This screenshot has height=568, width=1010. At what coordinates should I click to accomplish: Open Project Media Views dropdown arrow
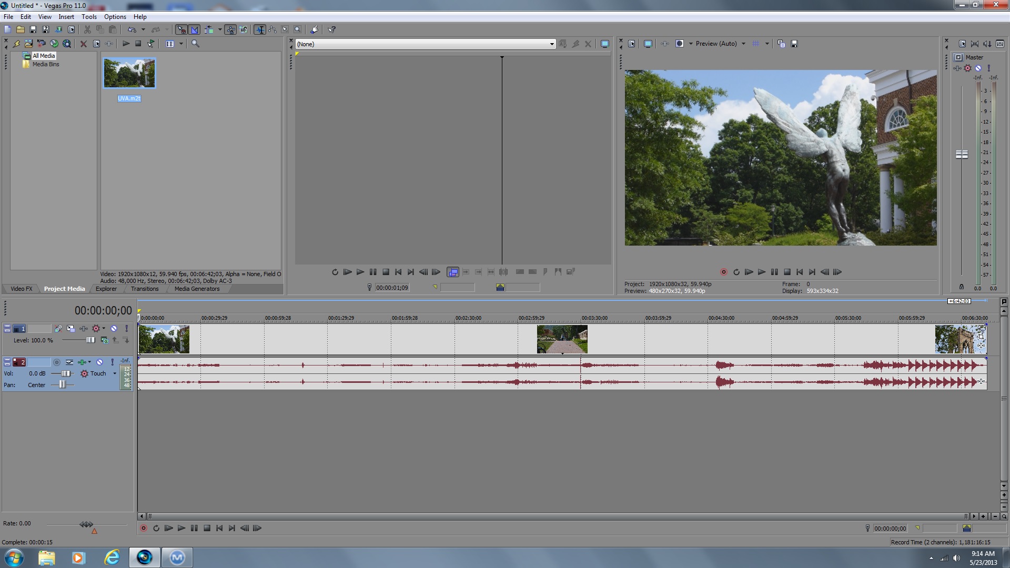pyautogui.click(x=181, y=44)
